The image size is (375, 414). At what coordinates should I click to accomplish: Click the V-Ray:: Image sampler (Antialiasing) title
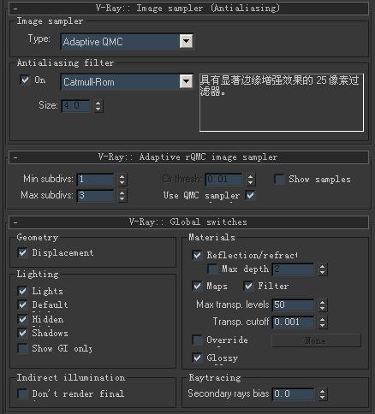tap(187, 9)
